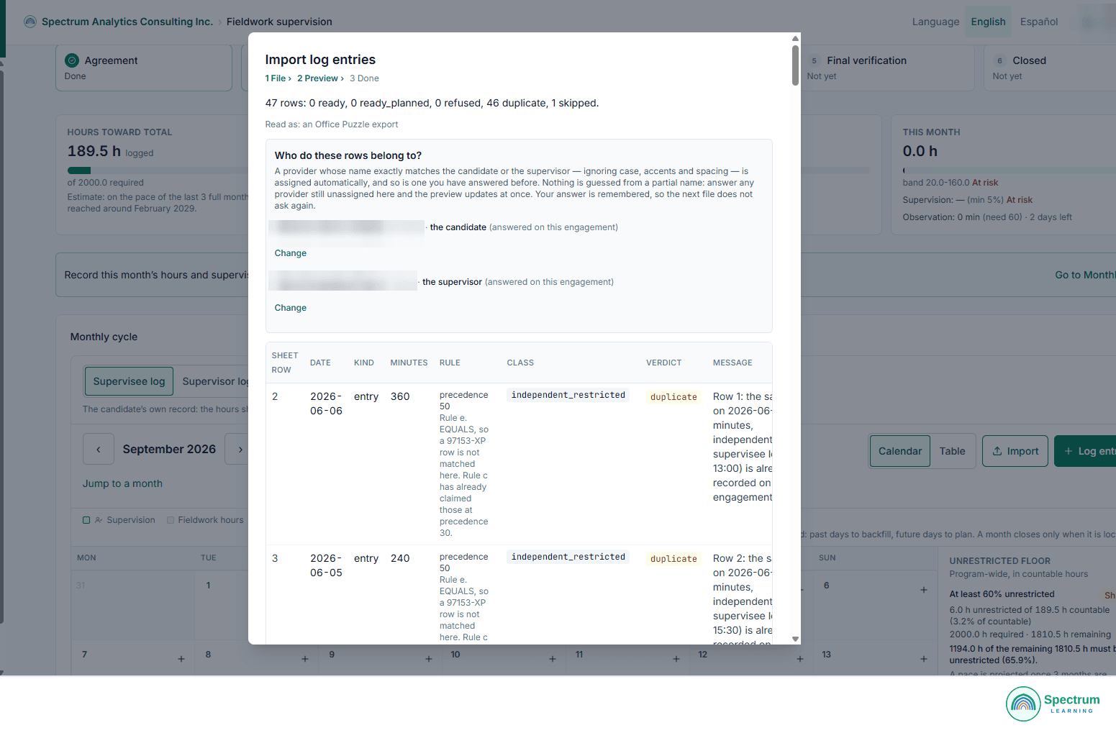Switch language to English
Screen dimensions: 1116x733
[x=989, y=22]
